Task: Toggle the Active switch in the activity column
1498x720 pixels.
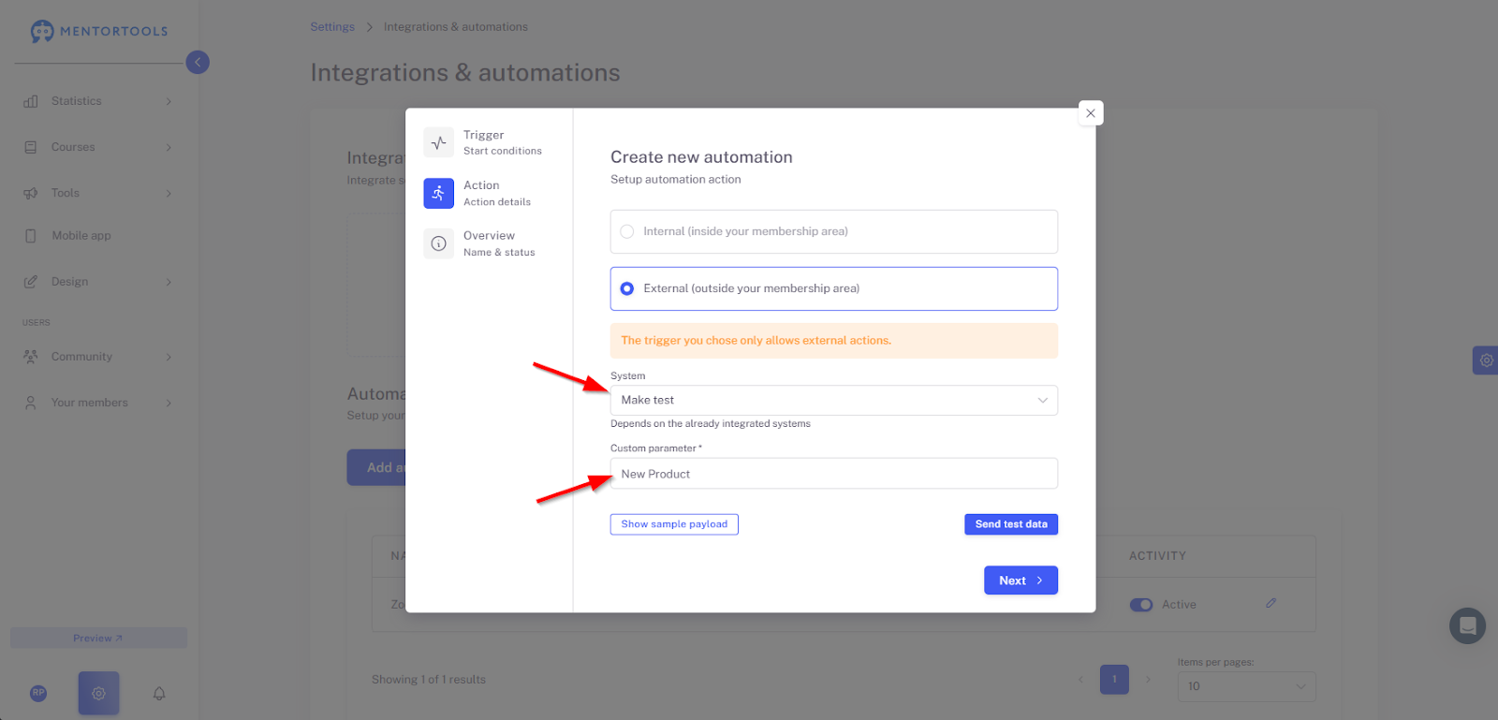Action: [1140, 605]
